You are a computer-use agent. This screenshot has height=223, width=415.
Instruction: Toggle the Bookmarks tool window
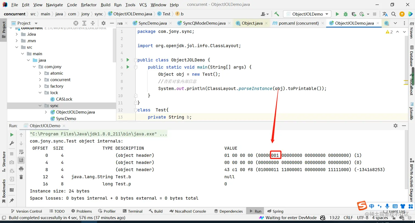coord(4,191)
